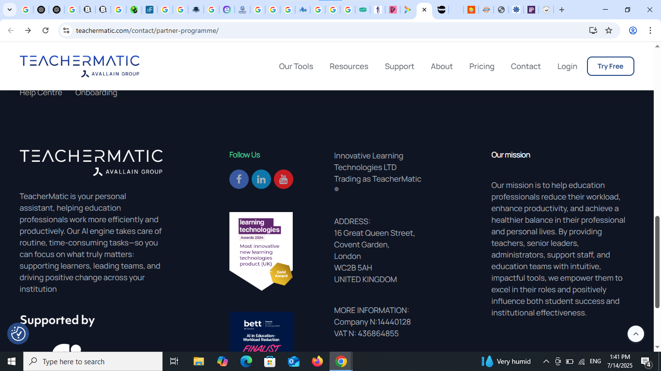661x371 pixels.
Task: Click the Follow Us heading
Action: click(x=245, y=155)
